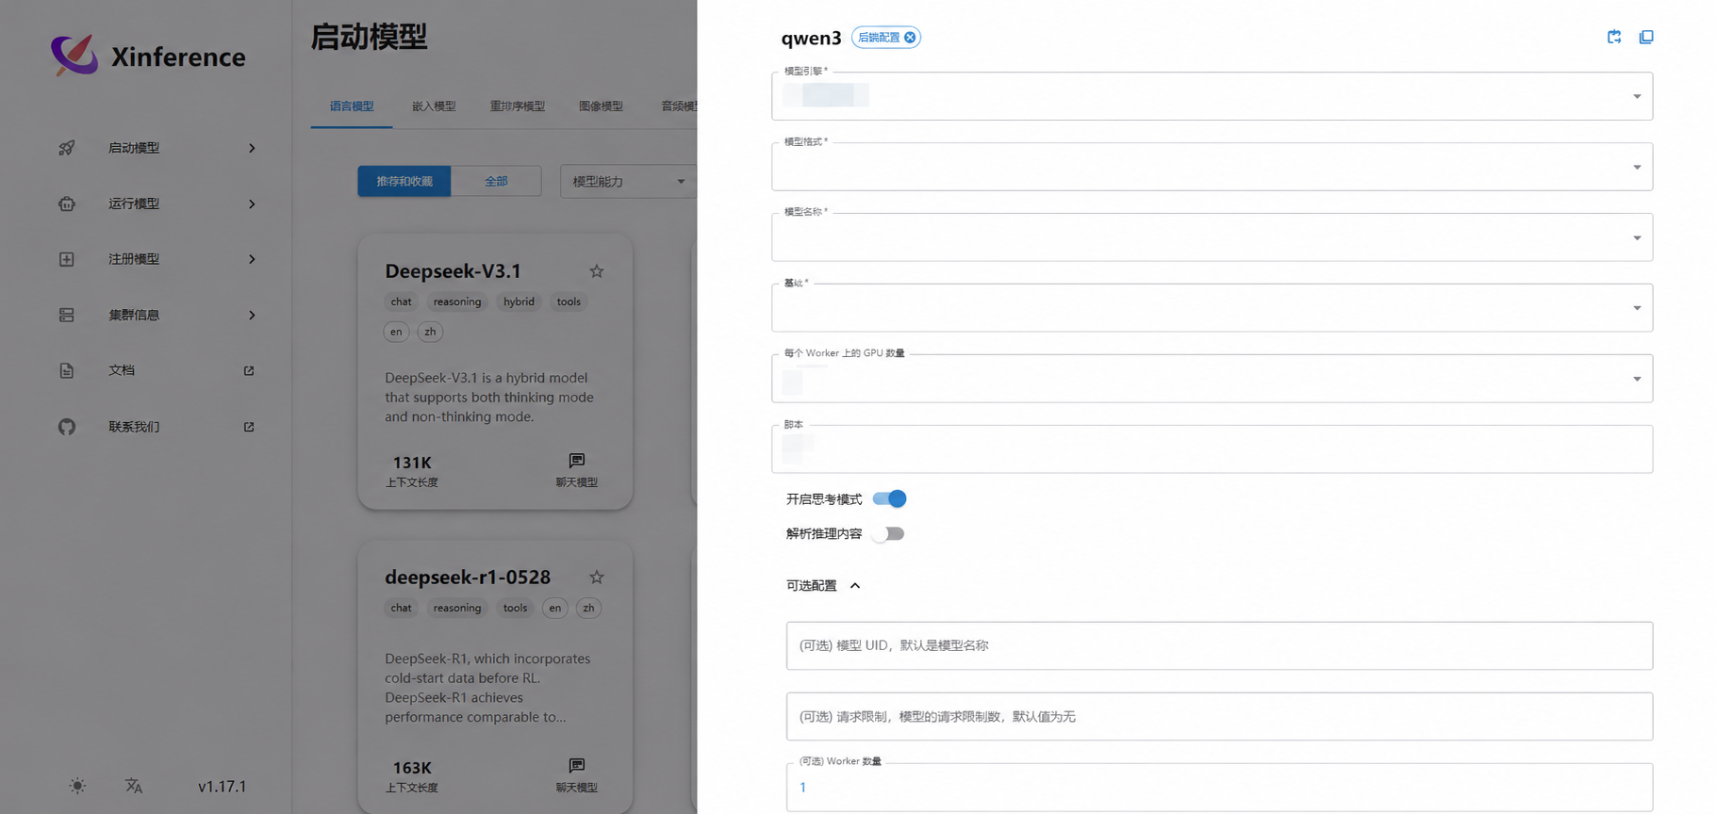Viewport: 1716px width, 814px height.
Task: Click the hybrid tag on Deepseek-V3.1
Action: tap(519, 301)
